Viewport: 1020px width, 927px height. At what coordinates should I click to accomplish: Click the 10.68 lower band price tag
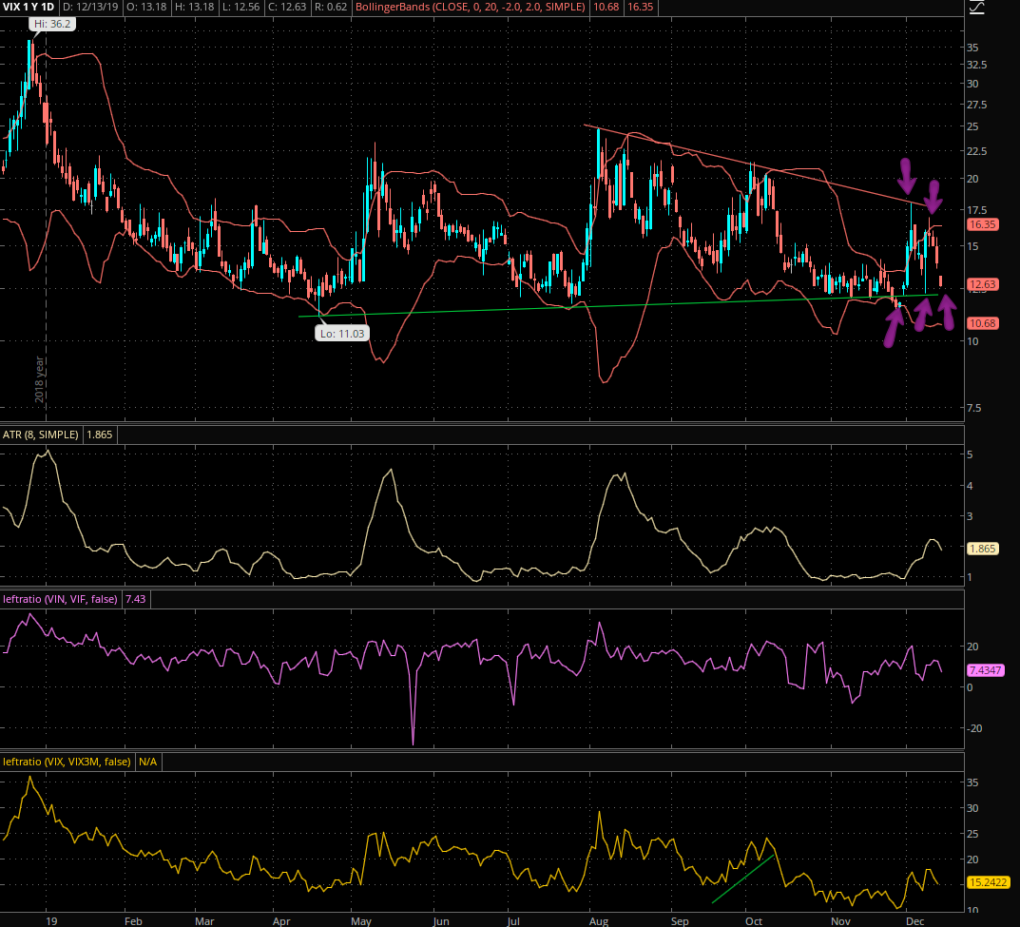coord(983,324)
